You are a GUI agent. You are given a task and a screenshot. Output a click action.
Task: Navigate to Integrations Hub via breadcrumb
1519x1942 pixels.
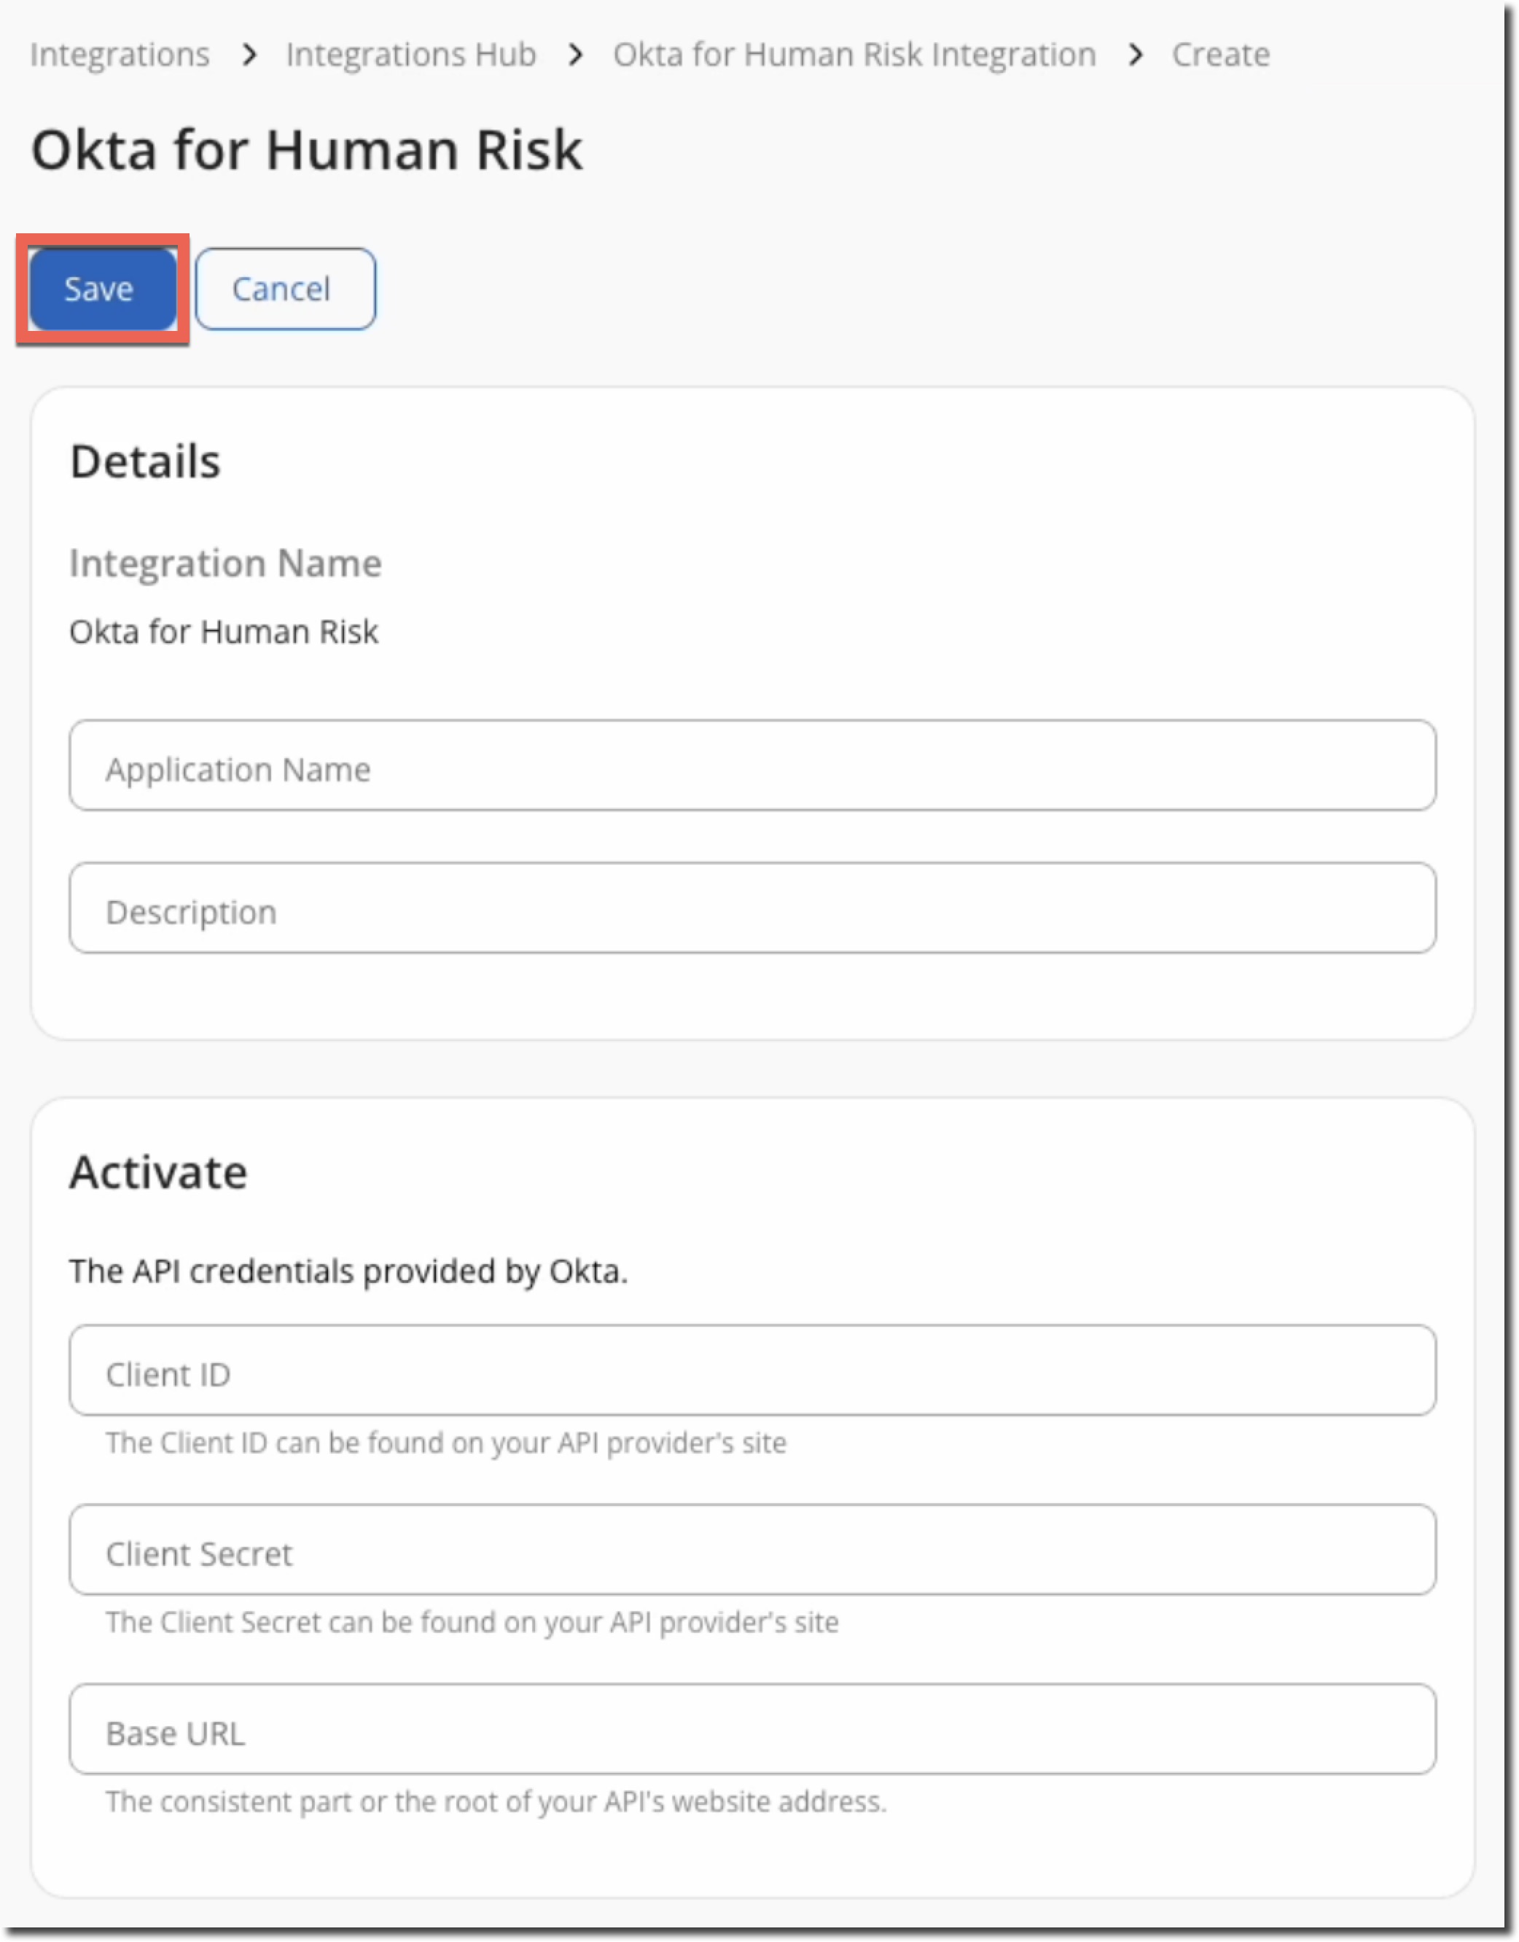coord(410,54)
